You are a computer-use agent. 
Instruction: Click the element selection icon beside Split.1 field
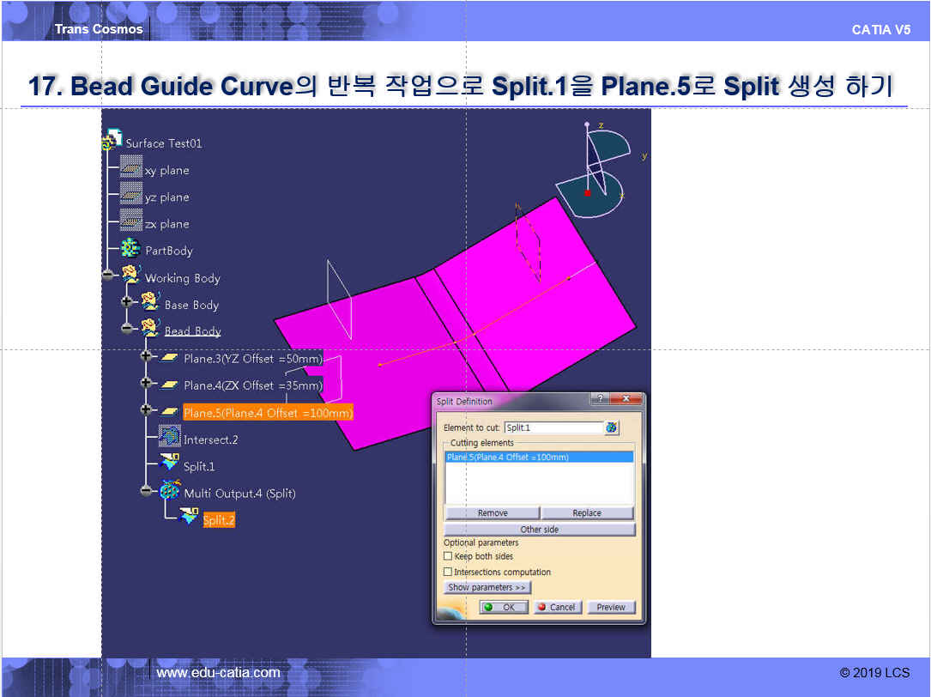point(612,427)
